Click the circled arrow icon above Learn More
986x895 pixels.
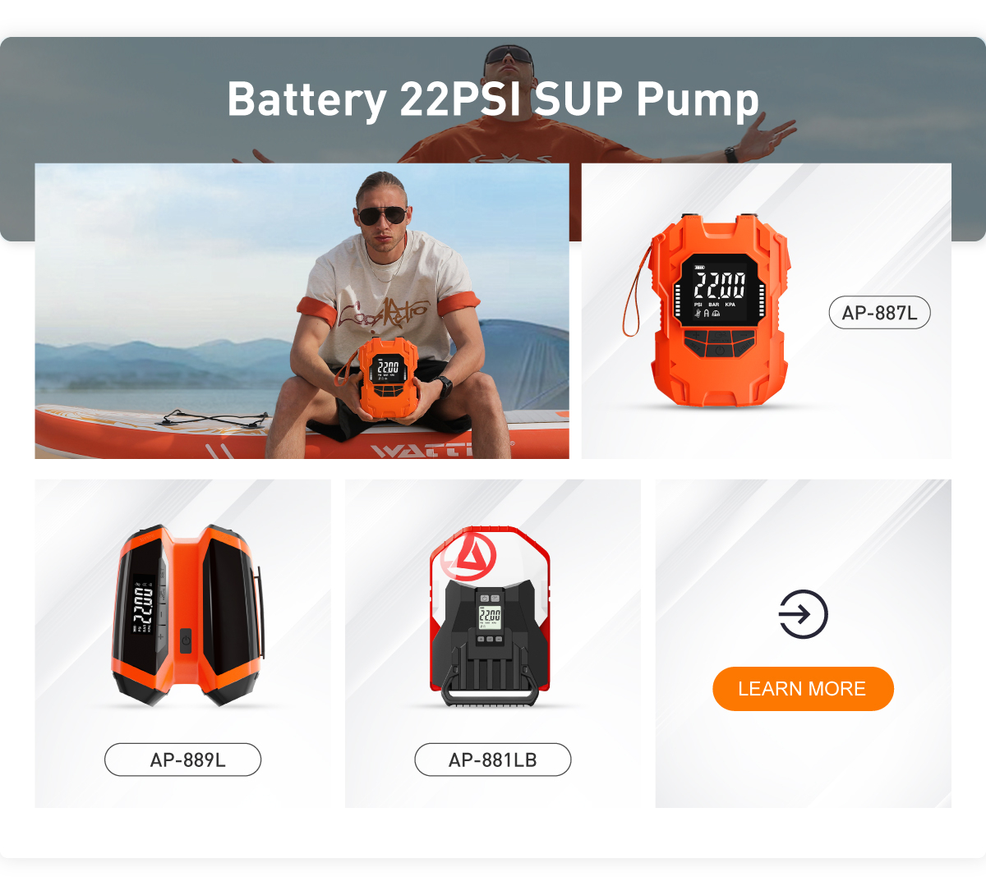tap(803, 614)
